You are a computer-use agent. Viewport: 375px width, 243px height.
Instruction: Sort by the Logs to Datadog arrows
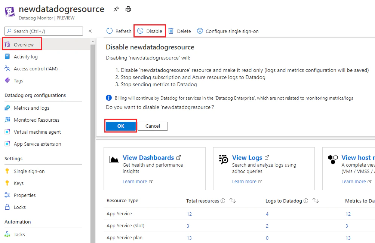[x=316, y=201]
